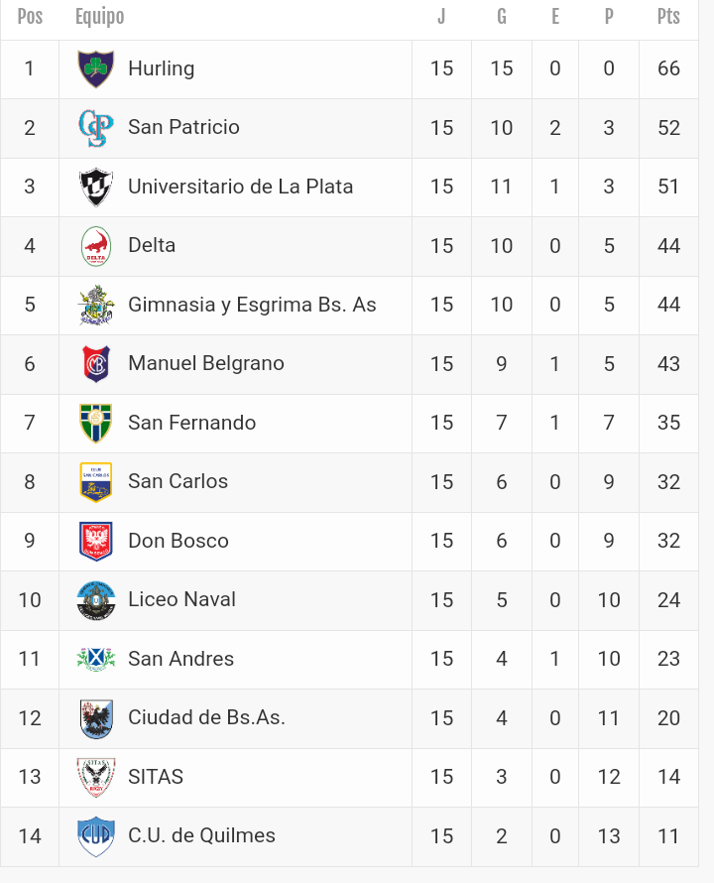Click the San Andres flag logo

click(96, 659)
